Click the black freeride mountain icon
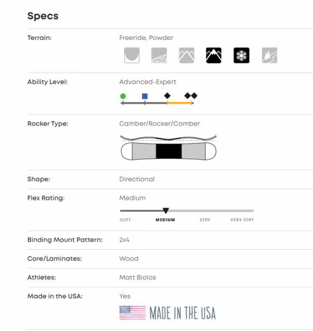 214,56
